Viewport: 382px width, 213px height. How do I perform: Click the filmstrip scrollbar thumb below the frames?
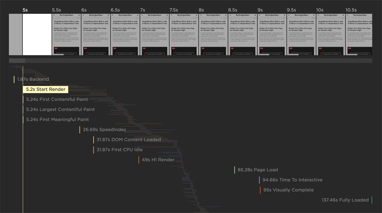coord(17,61)
